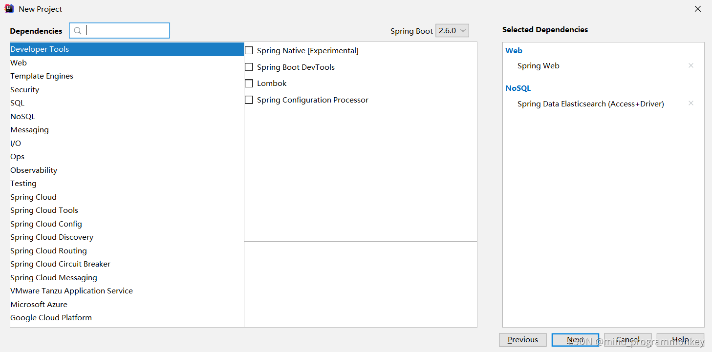Check the Spring Native [Experimental] checkbox

click(x=249, y=50)
